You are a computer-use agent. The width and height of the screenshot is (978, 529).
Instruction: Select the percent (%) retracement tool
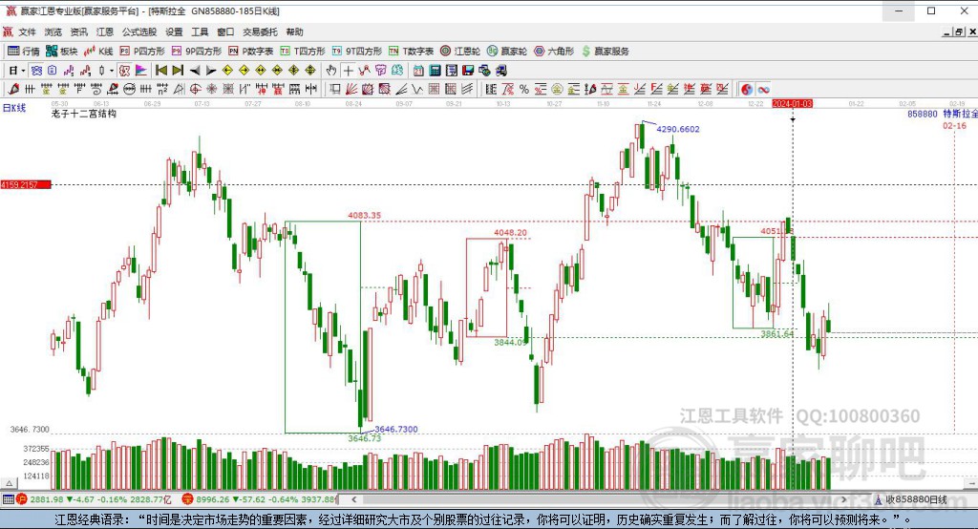(x=524, y=89)
